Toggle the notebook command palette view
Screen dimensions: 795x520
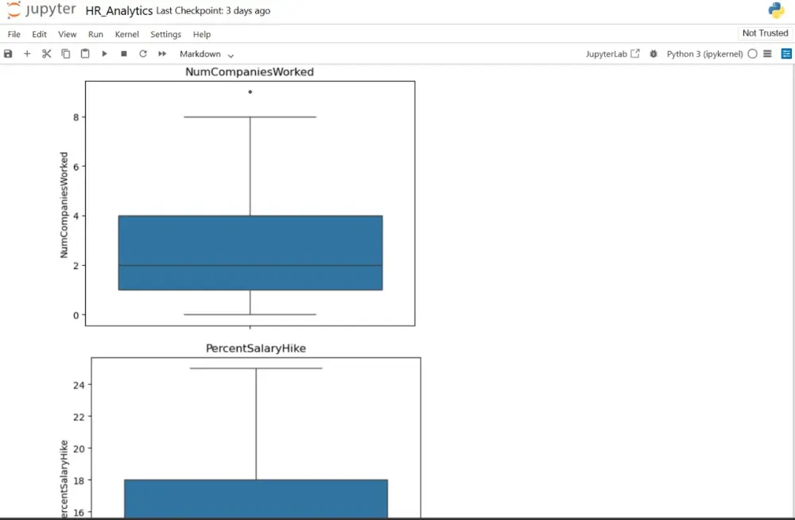click(x=786, y=53)
